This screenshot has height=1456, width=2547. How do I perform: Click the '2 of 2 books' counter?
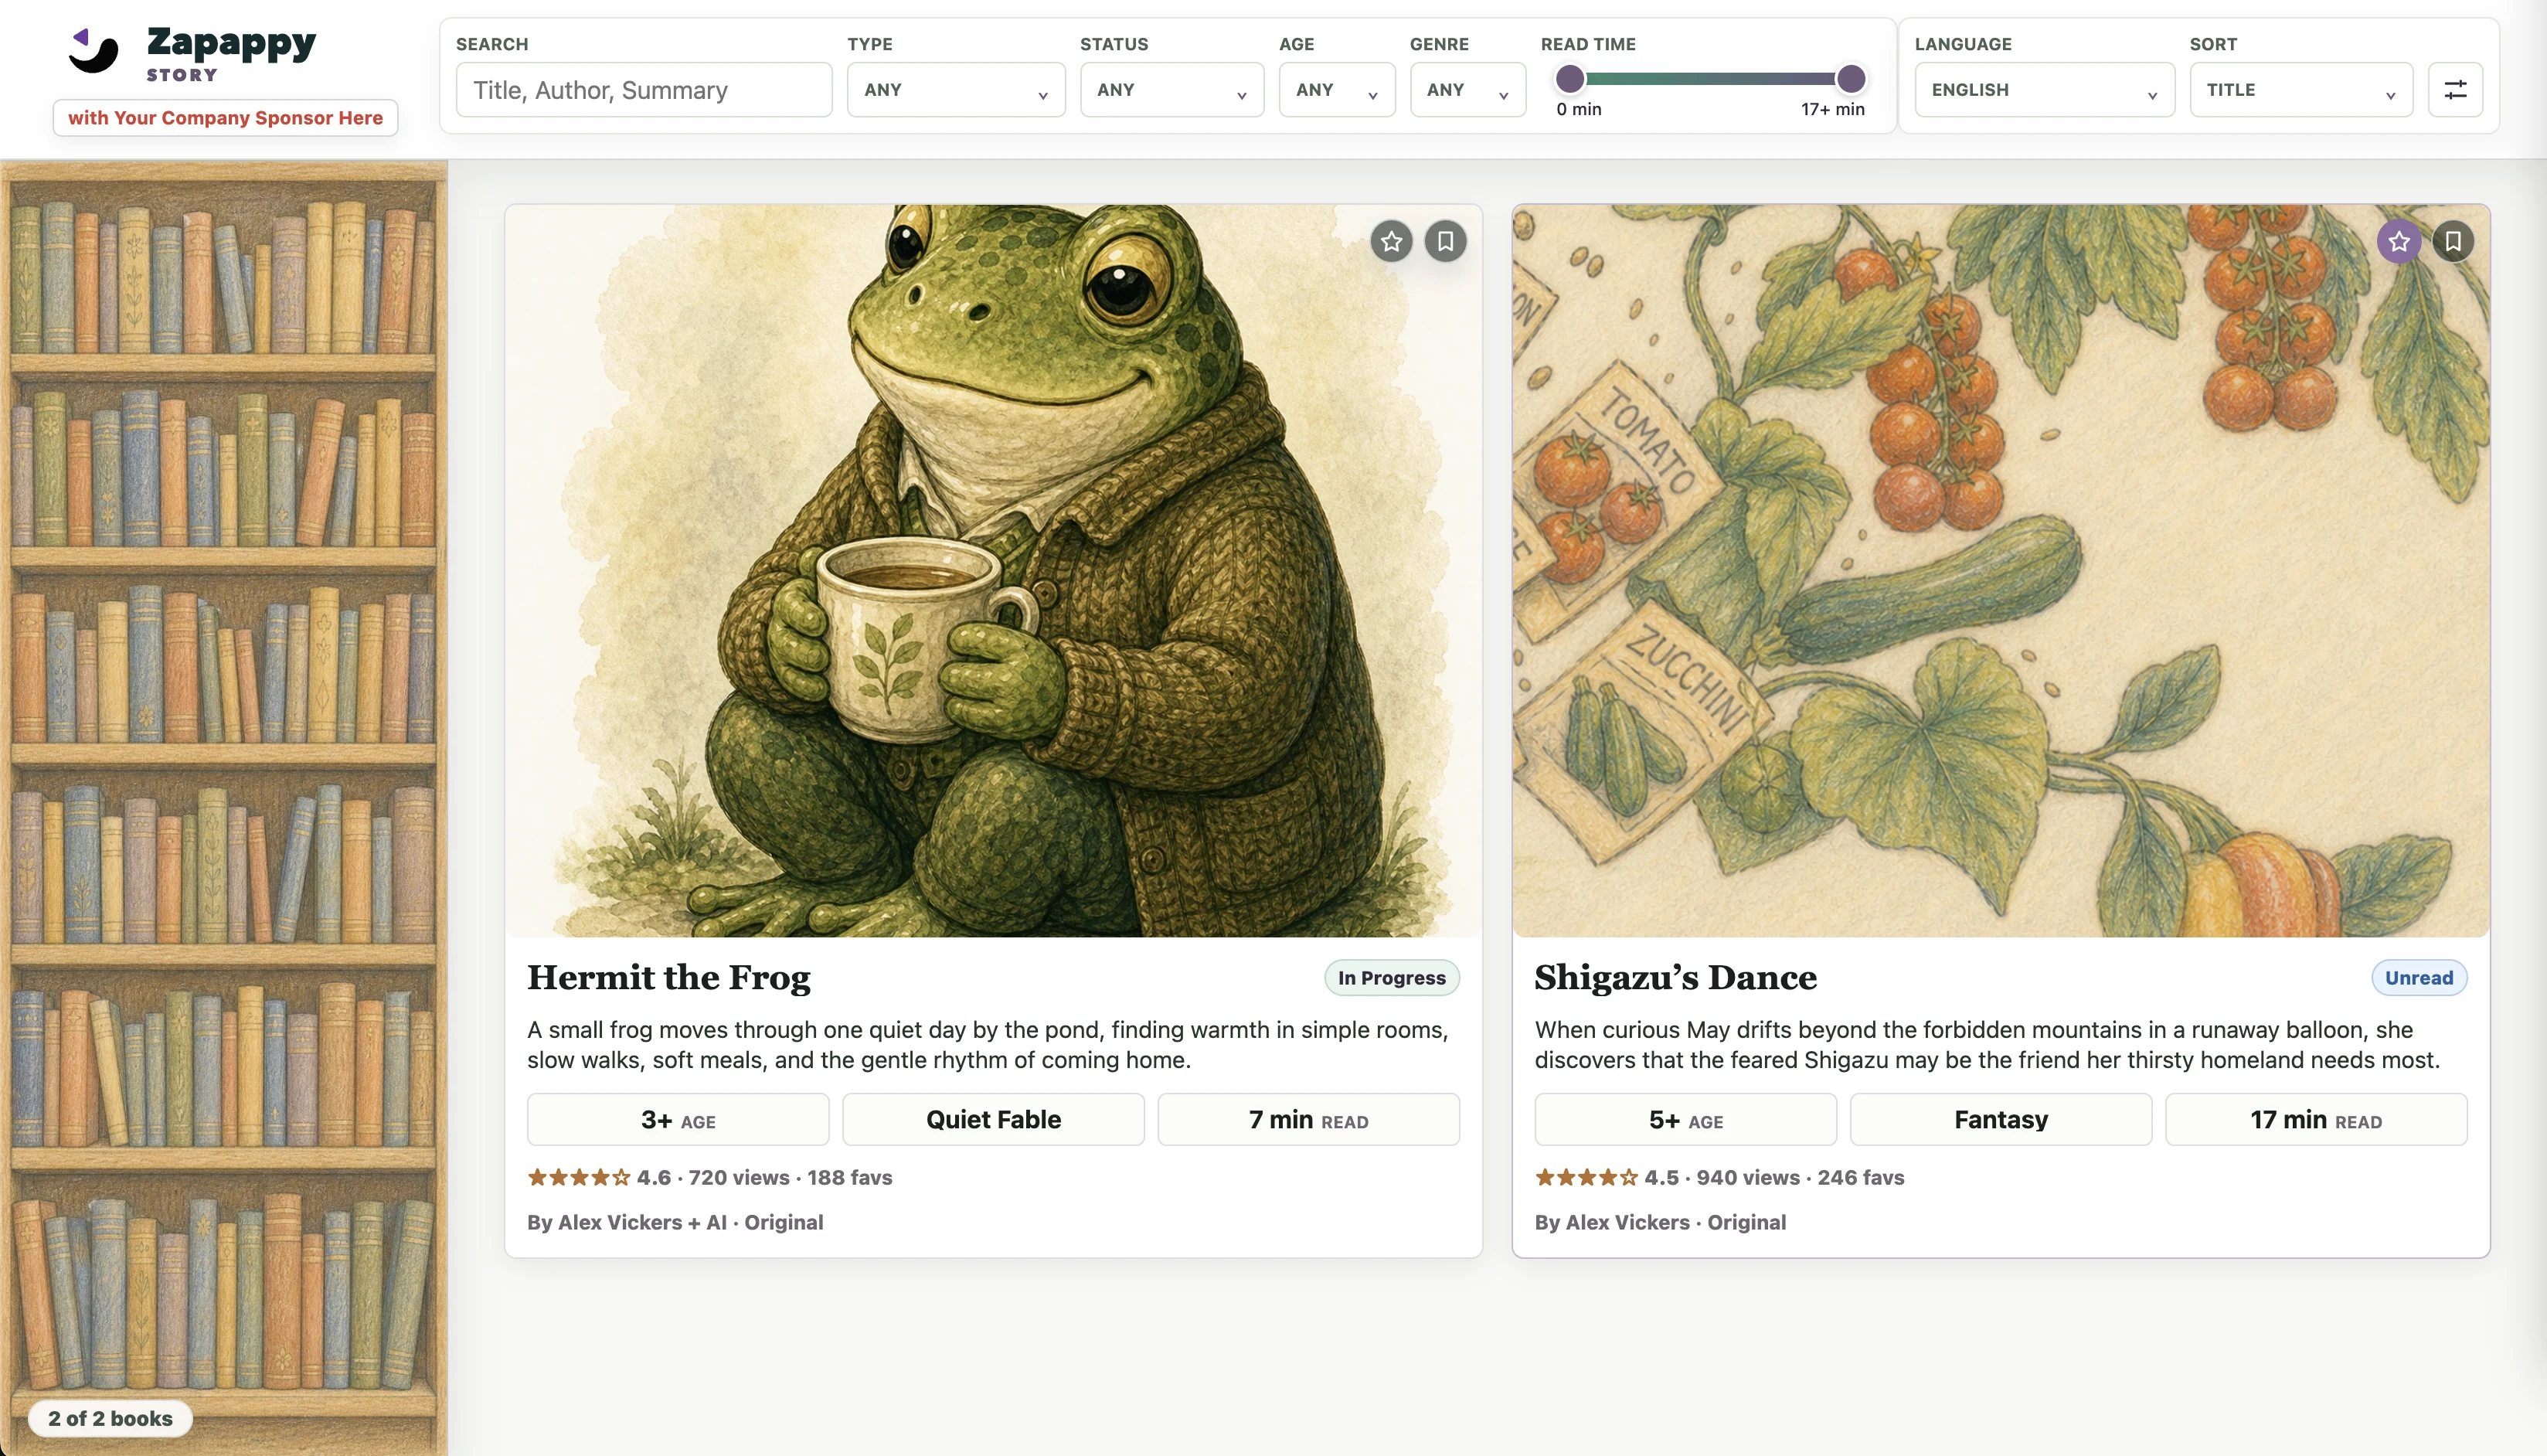pyautogui.click(x=110, y=1418)
